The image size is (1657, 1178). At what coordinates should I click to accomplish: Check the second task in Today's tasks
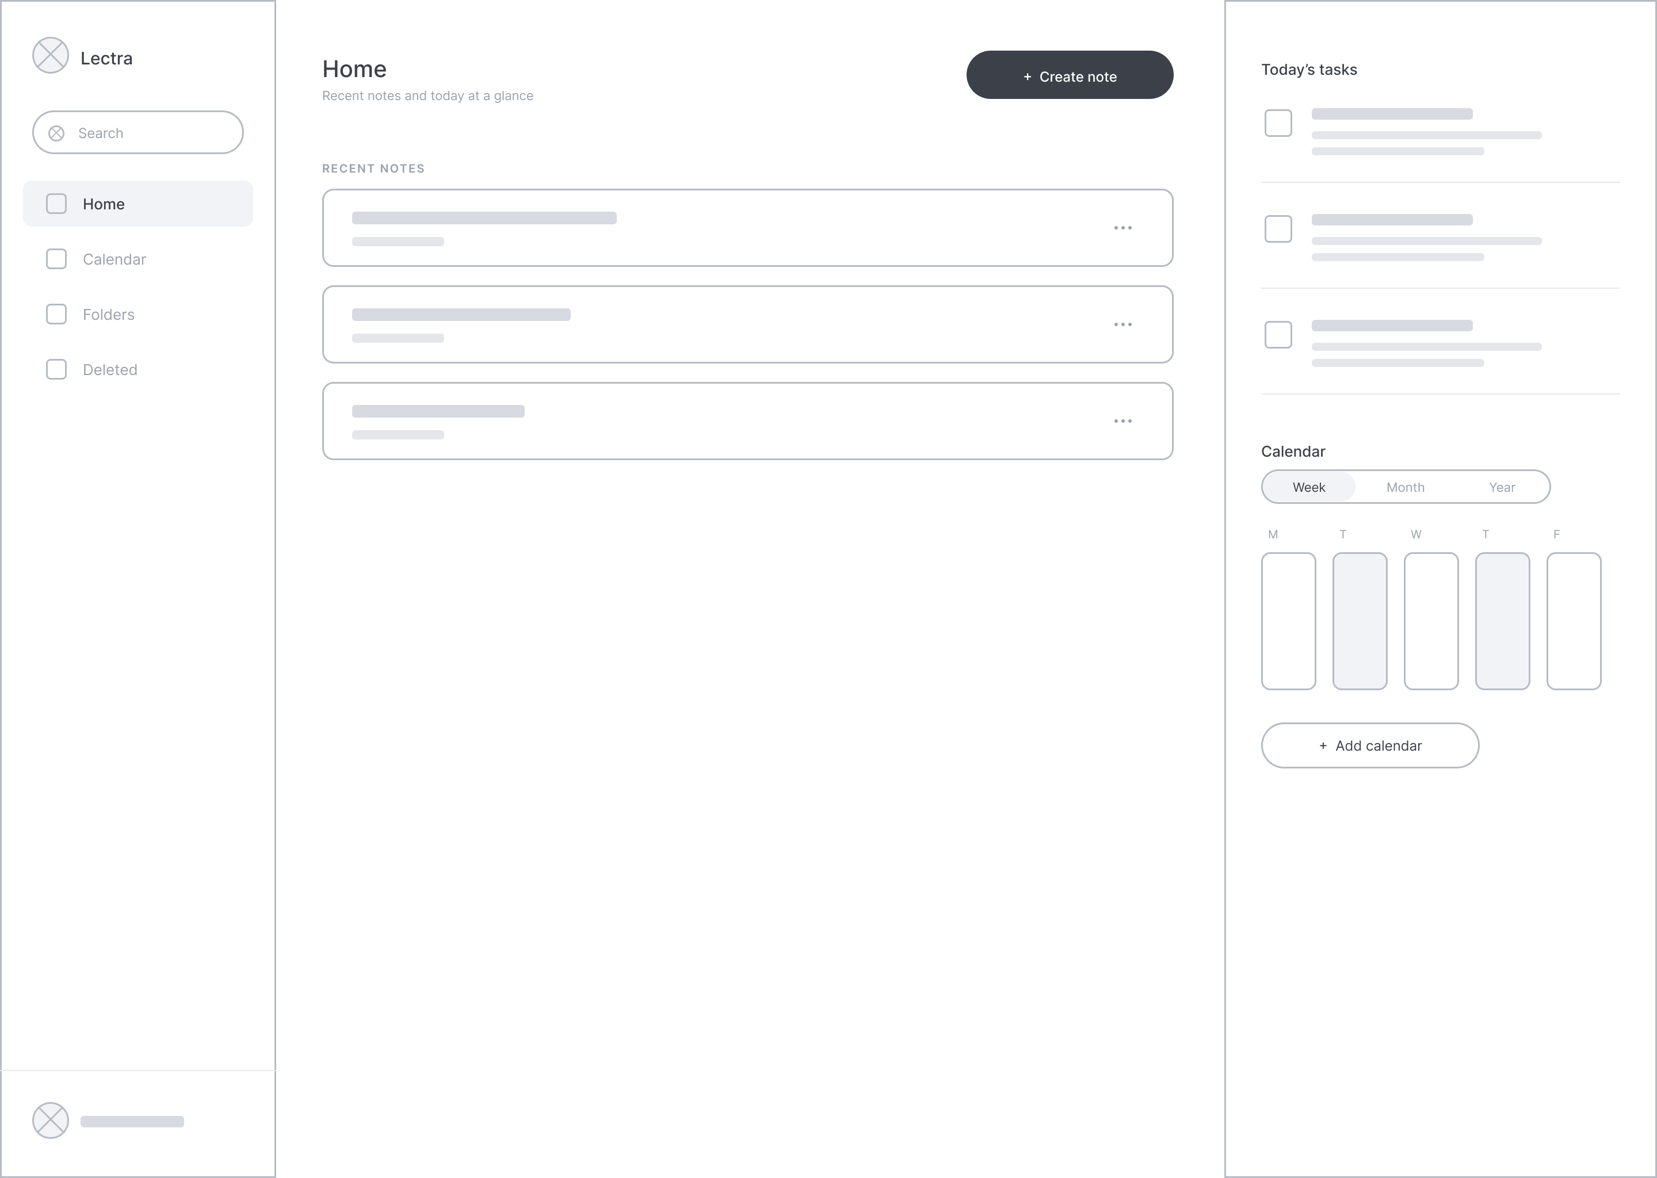click(1278, 230)
